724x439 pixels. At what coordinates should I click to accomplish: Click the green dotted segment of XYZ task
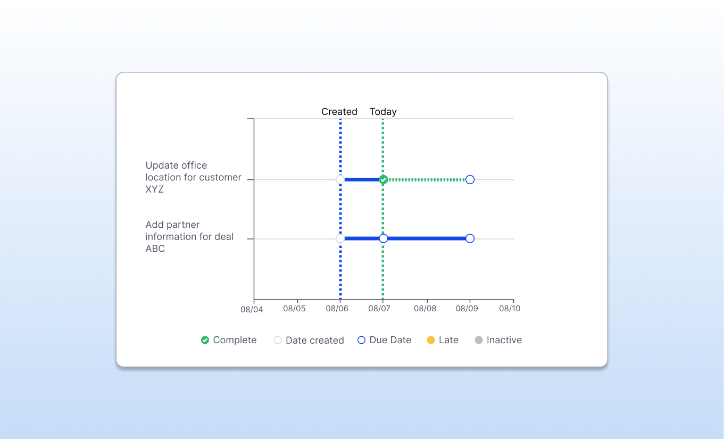click(427, 180)
